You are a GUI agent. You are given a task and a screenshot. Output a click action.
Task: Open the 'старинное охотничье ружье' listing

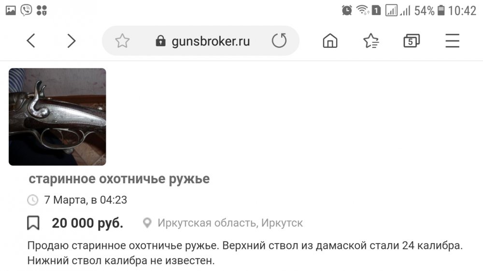tap(119, 179)
